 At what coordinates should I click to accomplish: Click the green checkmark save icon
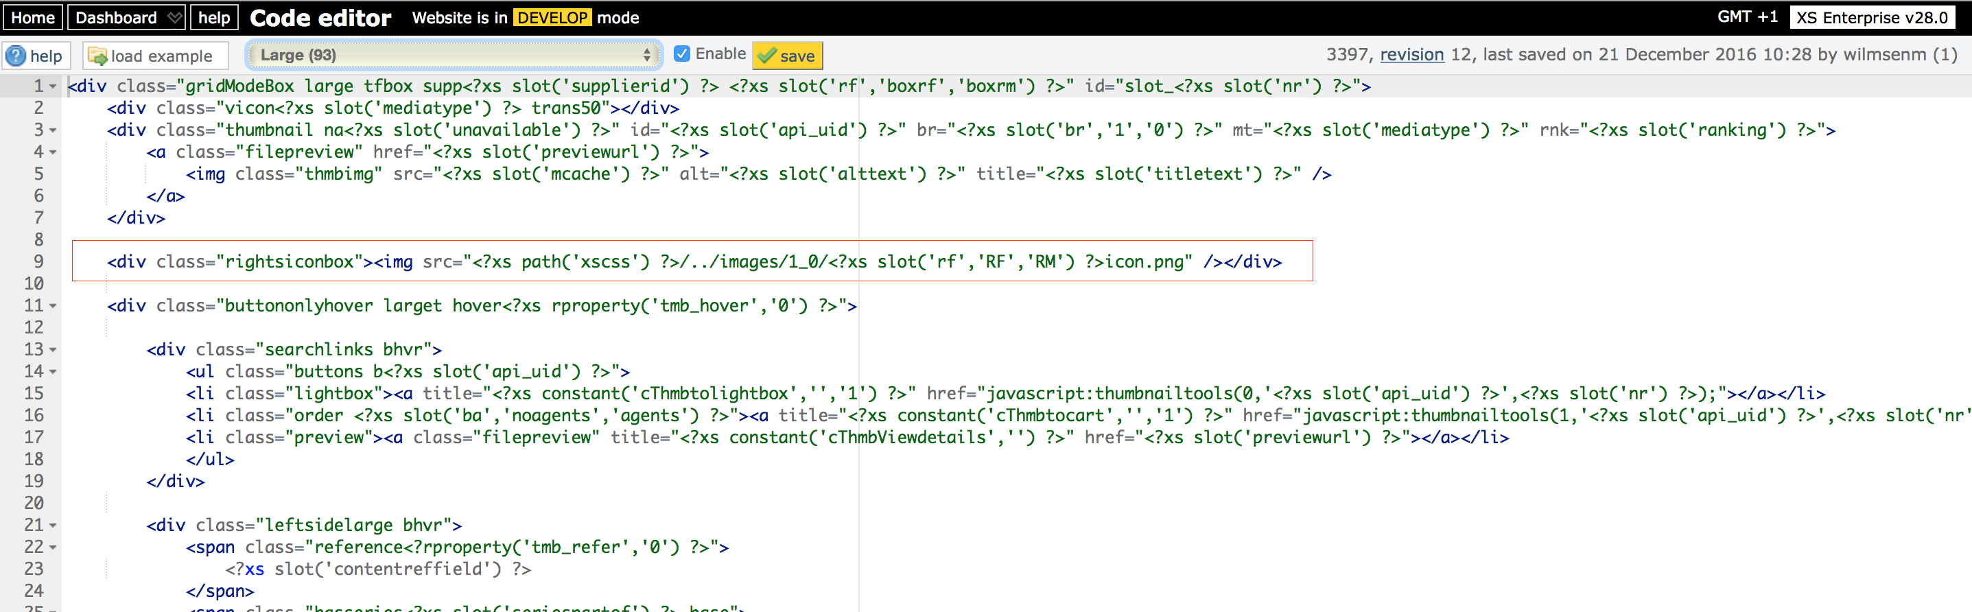[767, 56]
